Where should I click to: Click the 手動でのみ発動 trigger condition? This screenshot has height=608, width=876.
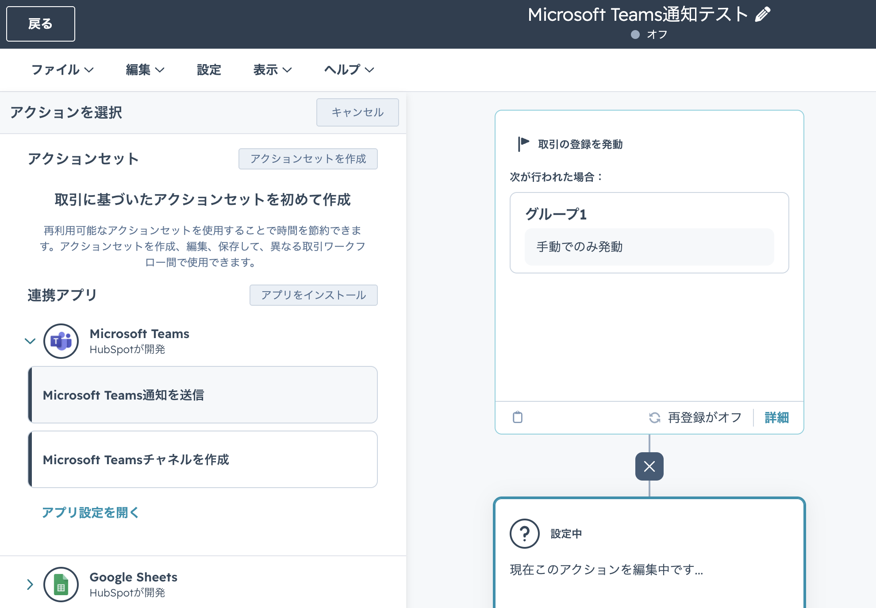[x=649, y=247]
